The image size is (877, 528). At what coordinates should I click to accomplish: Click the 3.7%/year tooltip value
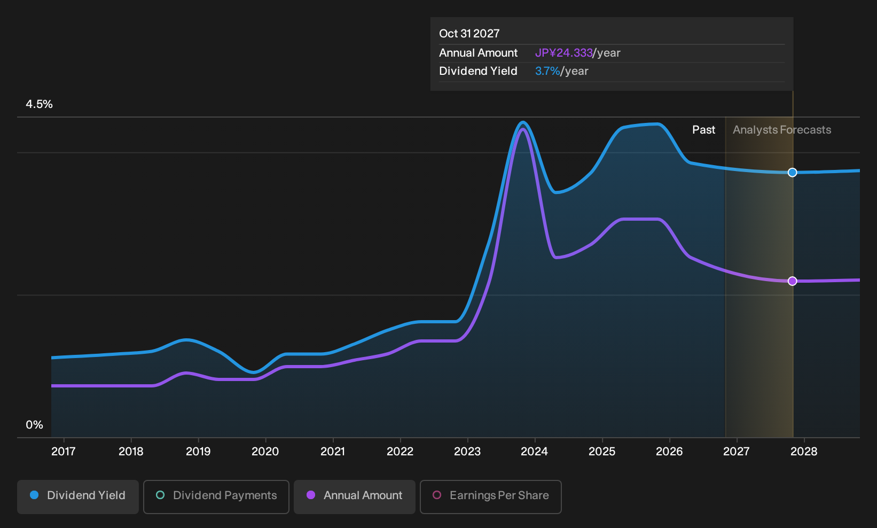tap(562, 71)
